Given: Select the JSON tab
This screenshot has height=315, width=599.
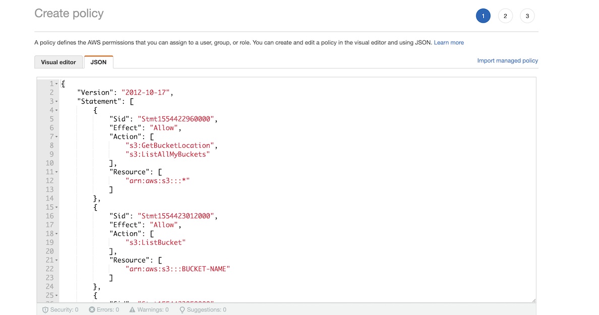Looking at the screenshot, I should [x=98, y=62].
